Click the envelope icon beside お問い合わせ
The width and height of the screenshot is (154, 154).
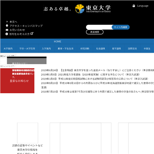tap(7, 30)
